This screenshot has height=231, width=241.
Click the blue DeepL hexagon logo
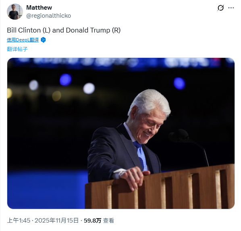coord(44,40)
